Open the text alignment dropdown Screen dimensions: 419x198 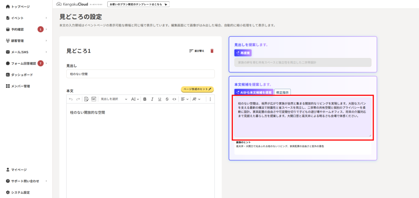(185, 99)
